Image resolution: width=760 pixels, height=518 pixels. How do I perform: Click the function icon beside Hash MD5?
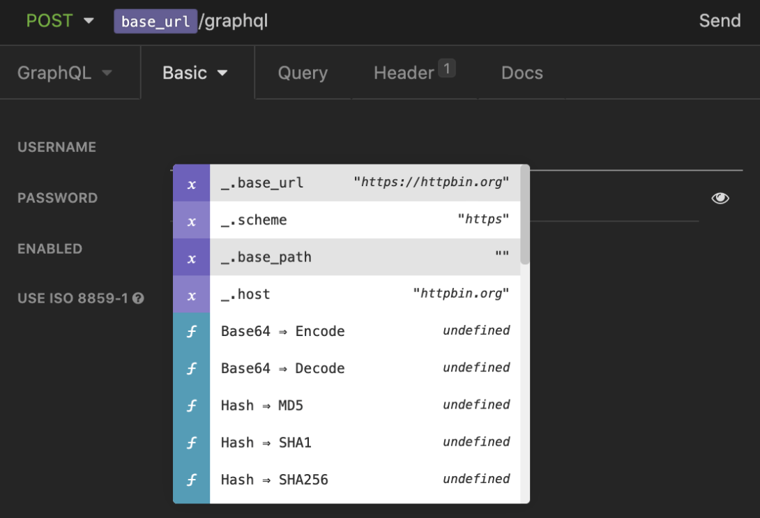(x=191, y=405)
